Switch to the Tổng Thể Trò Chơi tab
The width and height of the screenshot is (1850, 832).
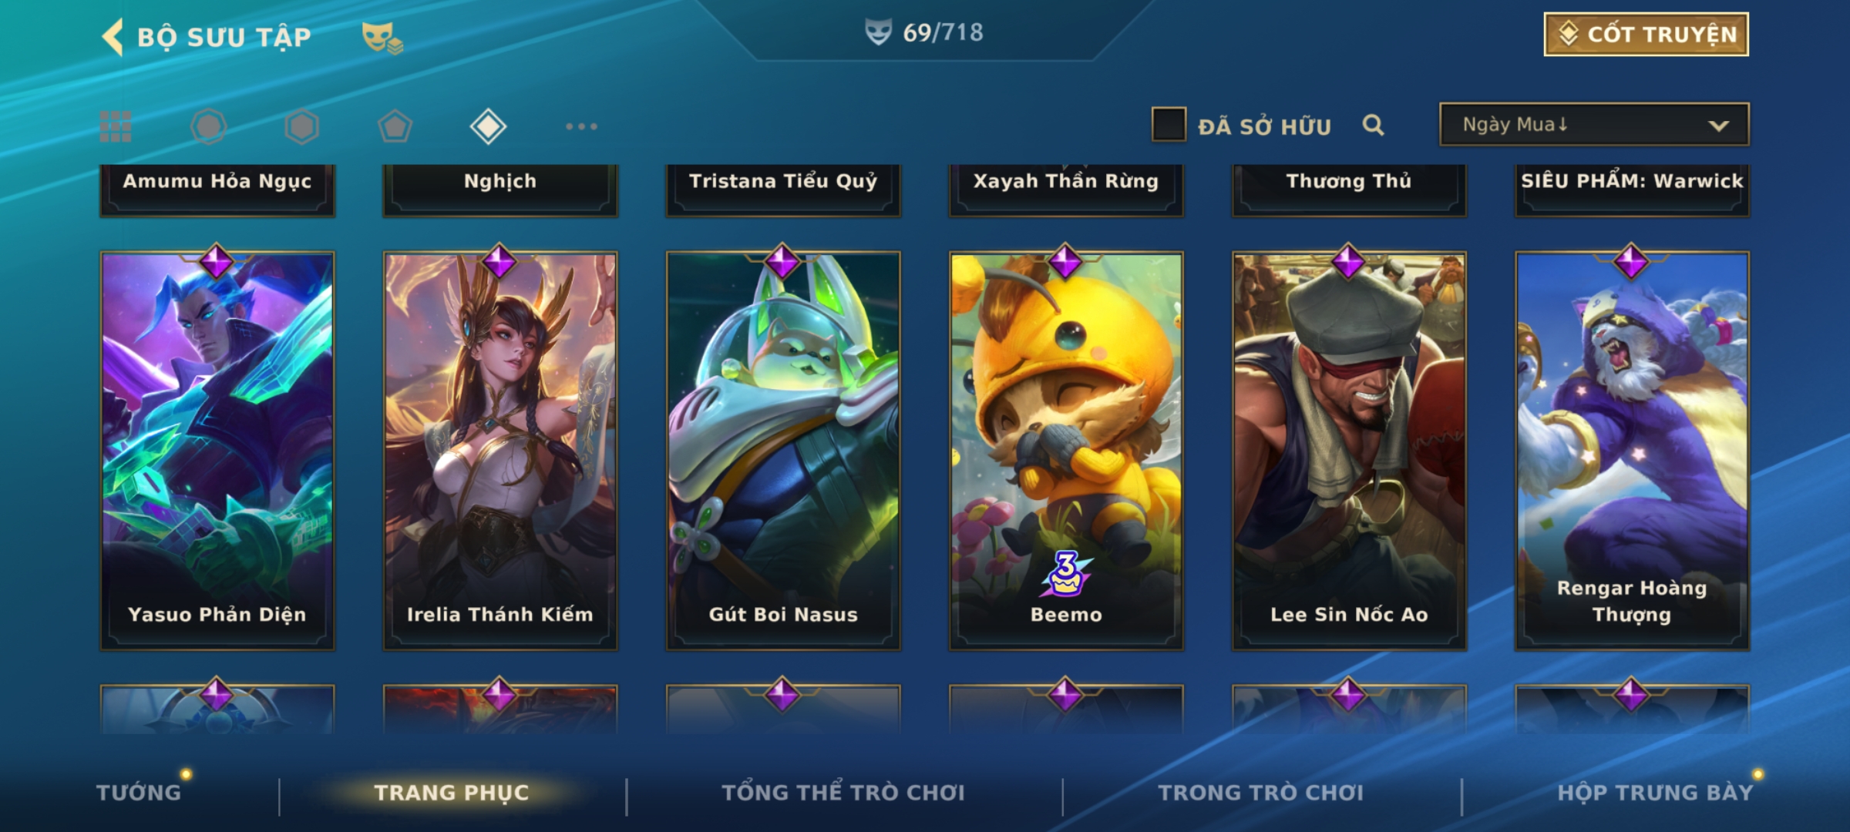[843, 793]
